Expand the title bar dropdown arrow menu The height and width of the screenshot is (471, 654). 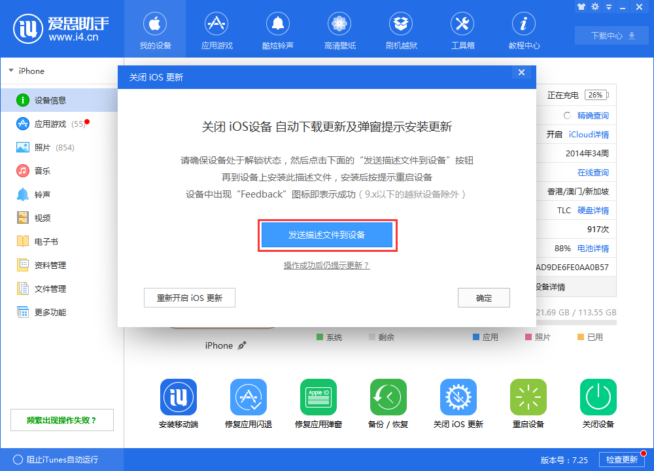click(608, 7)
